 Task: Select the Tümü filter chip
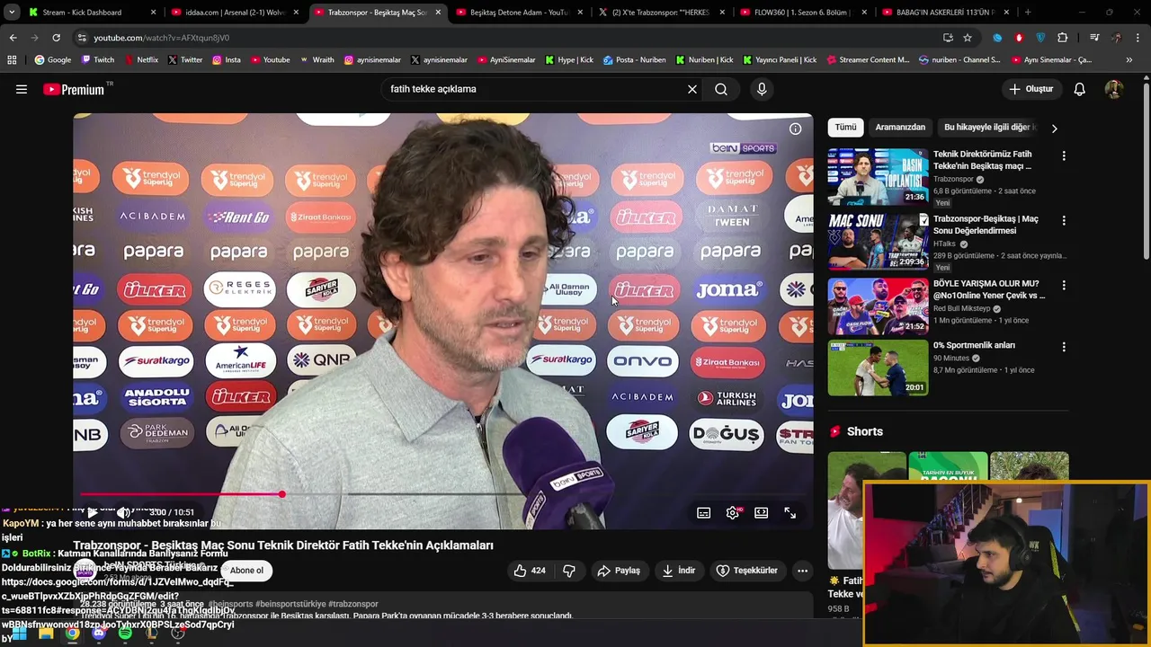tap(845, 128)
